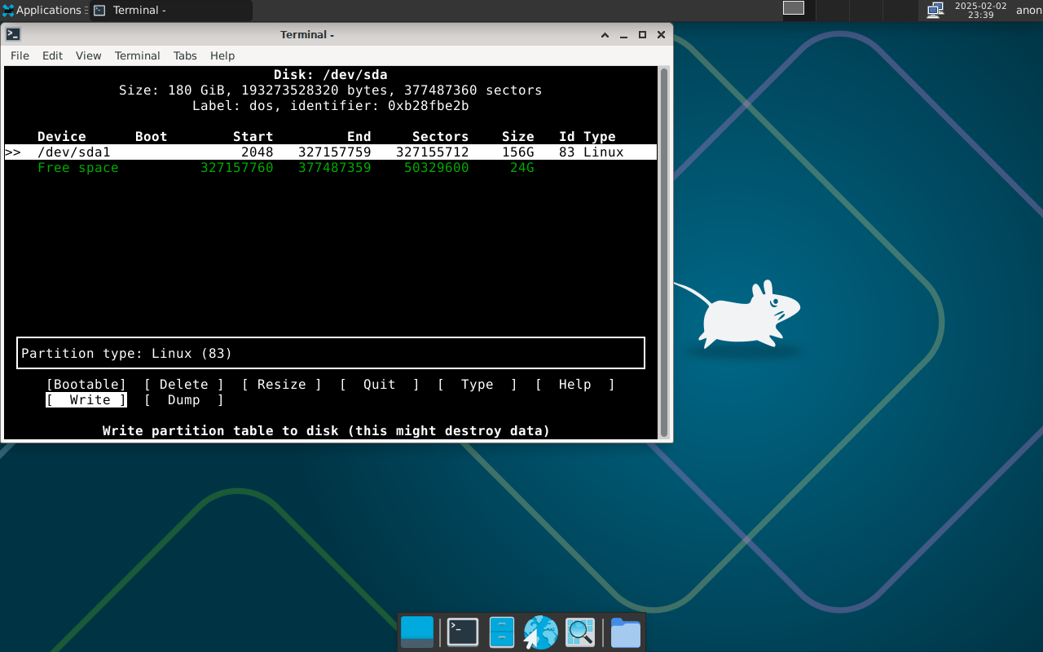Select the /dev/sda1 partition row
Screen dimensions: 1043x652
pyautogui.click(x=331, y=152)
